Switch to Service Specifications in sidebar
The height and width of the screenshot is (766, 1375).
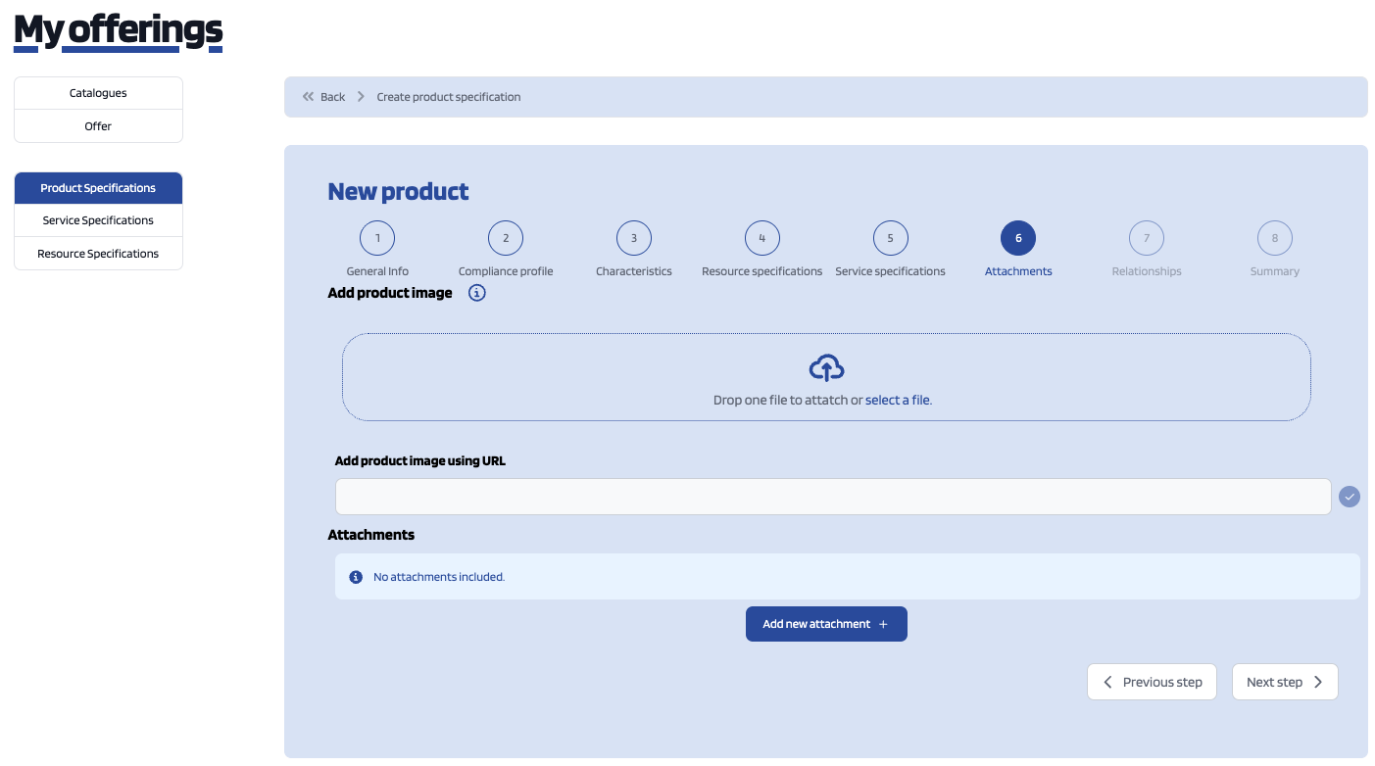pyautogui.click(x=98, y=220)
